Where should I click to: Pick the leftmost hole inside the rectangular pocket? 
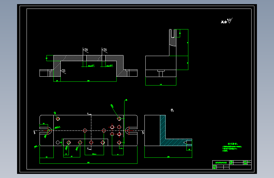(x=69, y=143)
